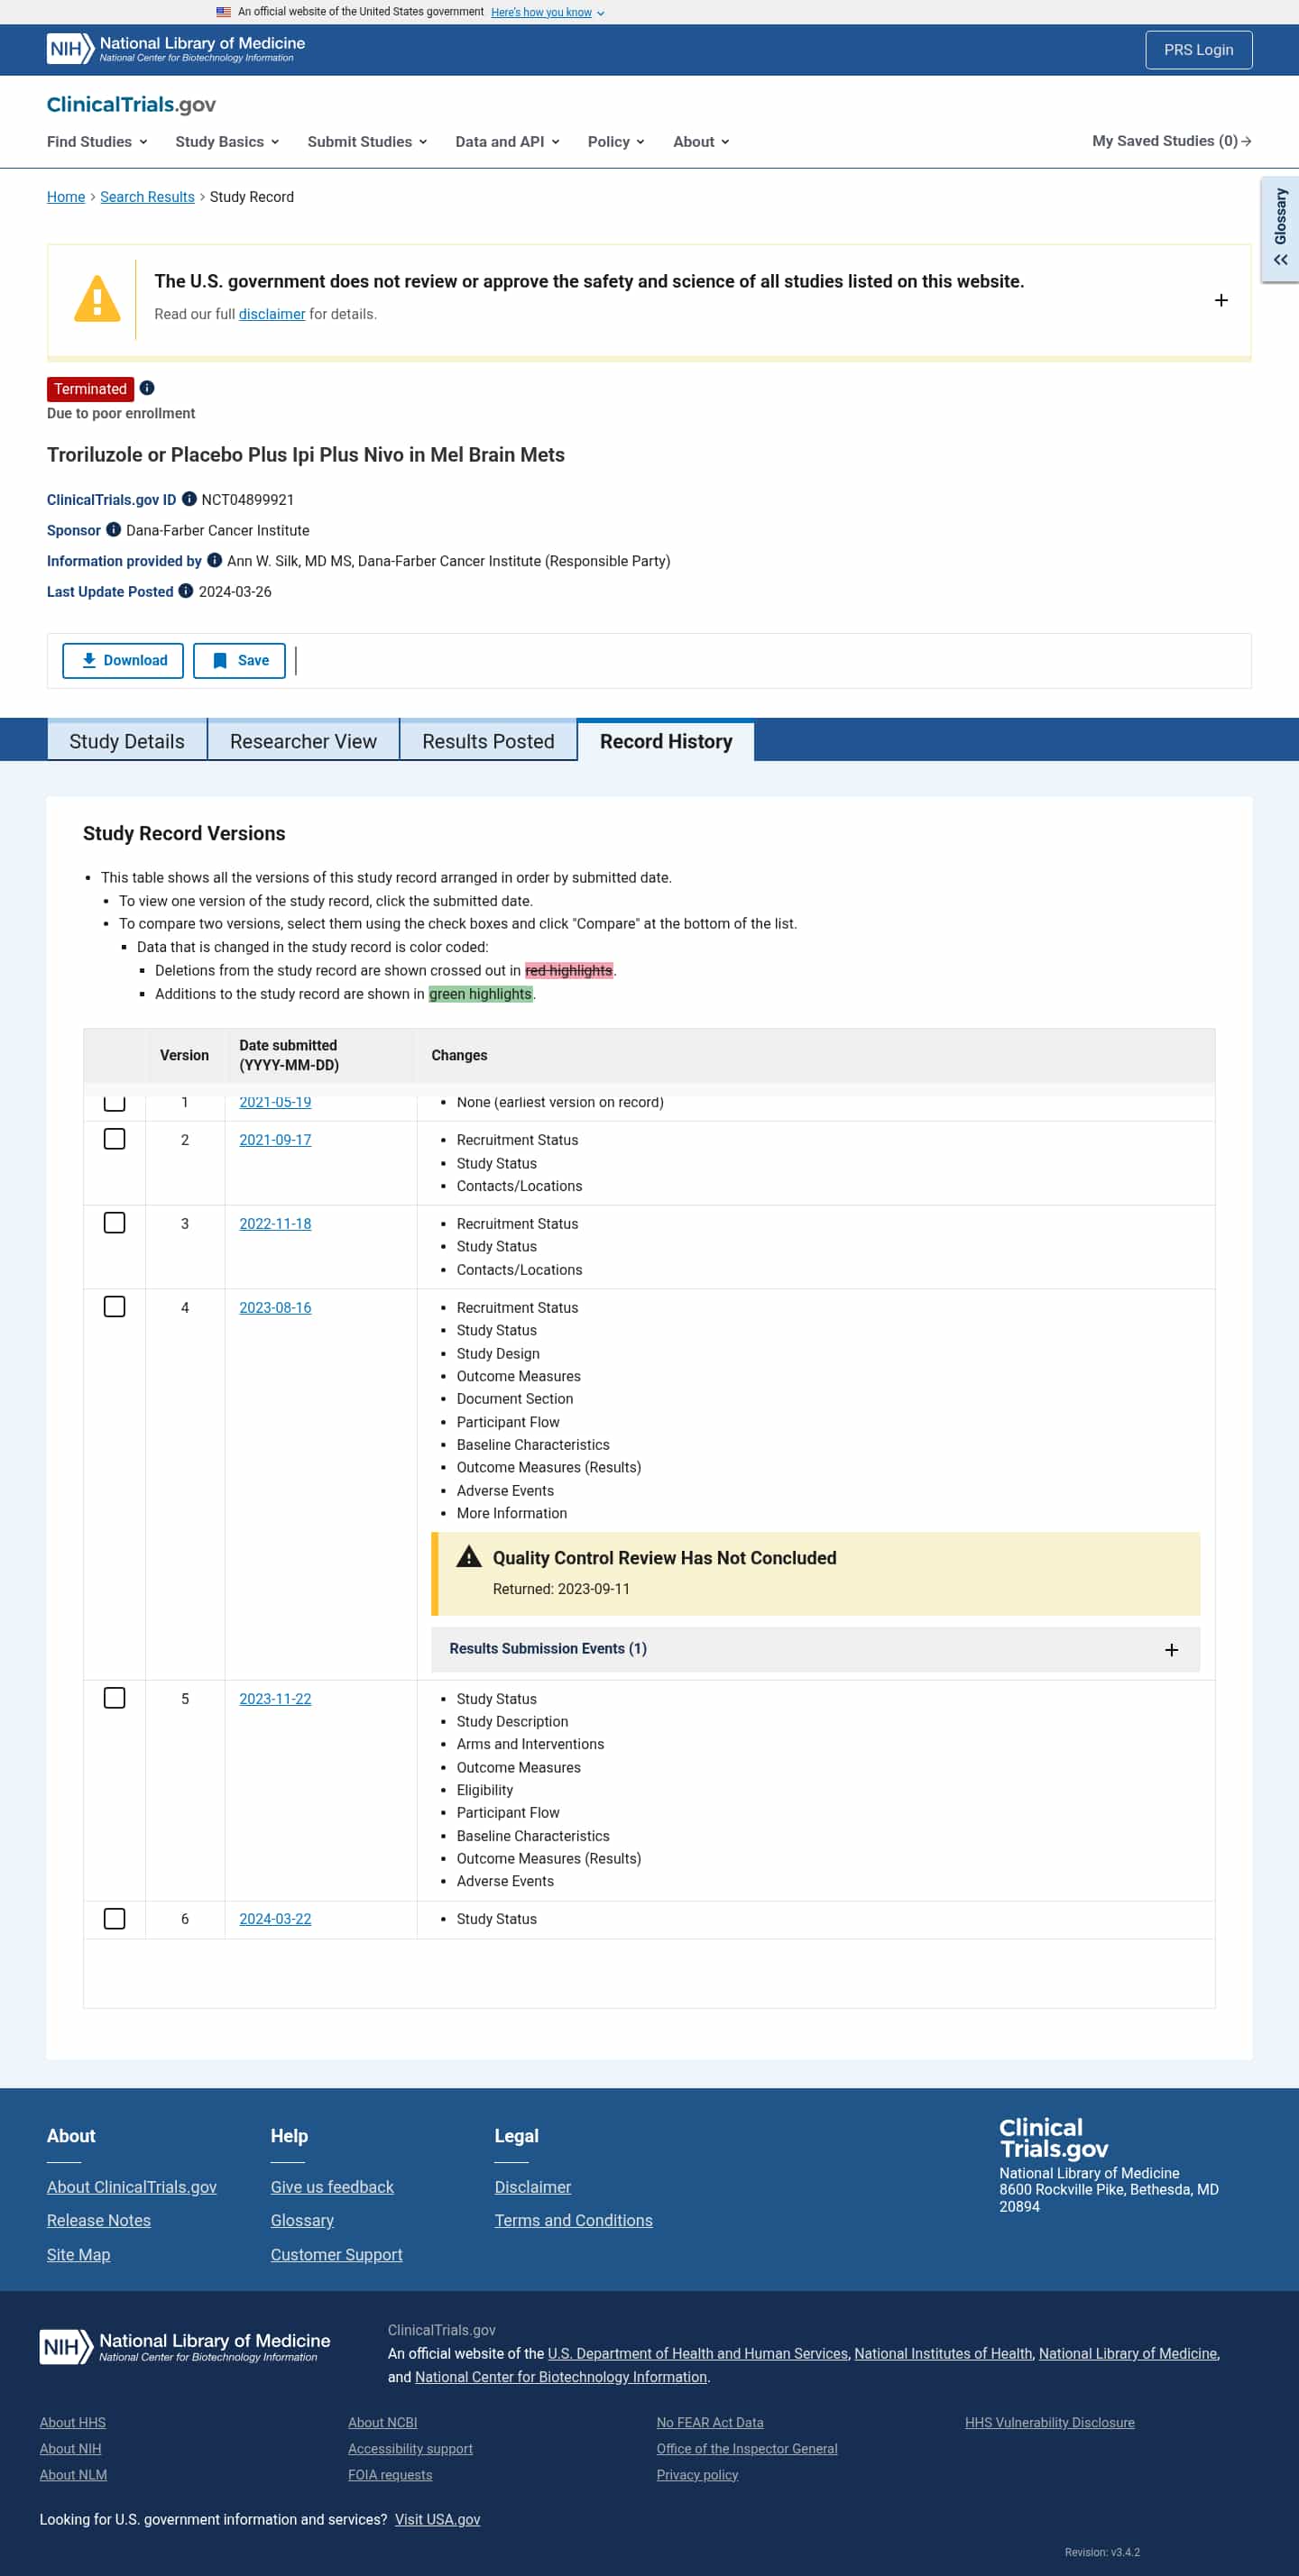Go to My Saved Studies
This screenshot has width=1299, height=2576.
pos(1171,141)
